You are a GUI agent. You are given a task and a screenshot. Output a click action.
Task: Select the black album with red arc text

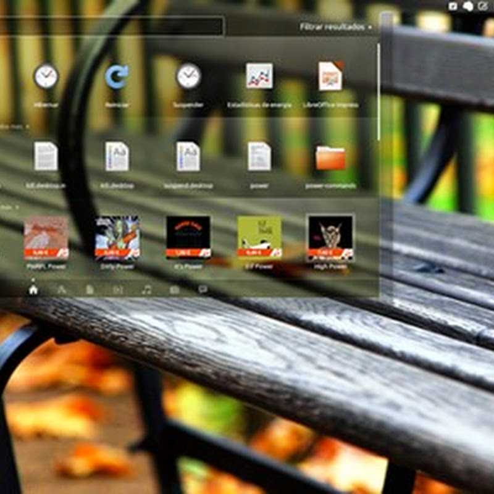coord(188,237)
